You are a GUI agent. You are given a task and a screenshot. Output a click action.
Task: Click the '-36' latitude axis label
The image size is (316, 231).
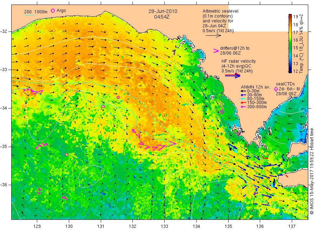4,185
